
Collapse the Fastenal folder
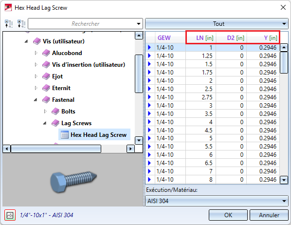click(36, 100)
